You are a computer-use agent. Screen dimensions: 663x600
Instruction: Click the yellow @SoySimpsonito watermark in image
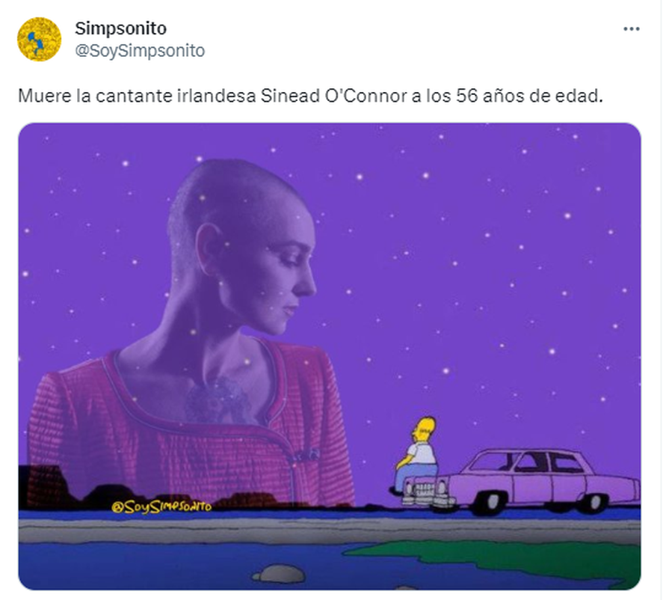pos(161,506)
